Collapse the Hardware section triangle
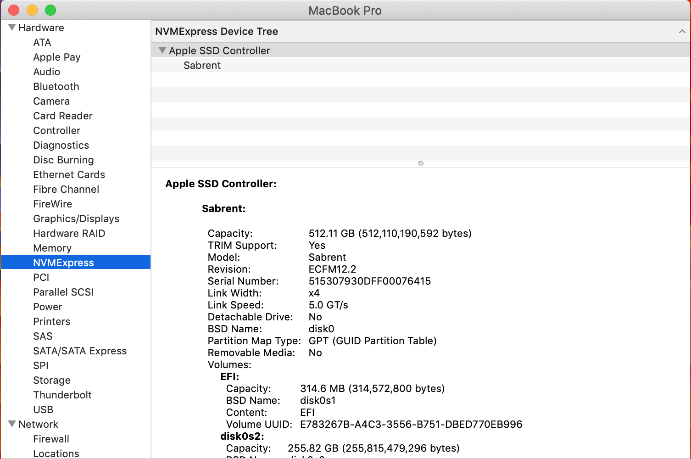This screenshot has height=459, width=691. coord(12,28)
